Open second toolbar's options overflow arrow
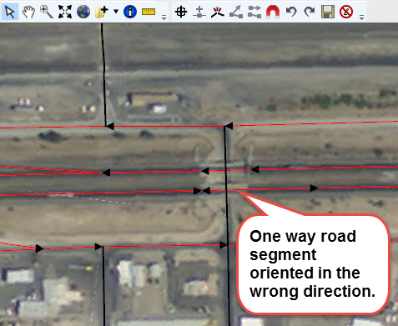 point(361,18)
